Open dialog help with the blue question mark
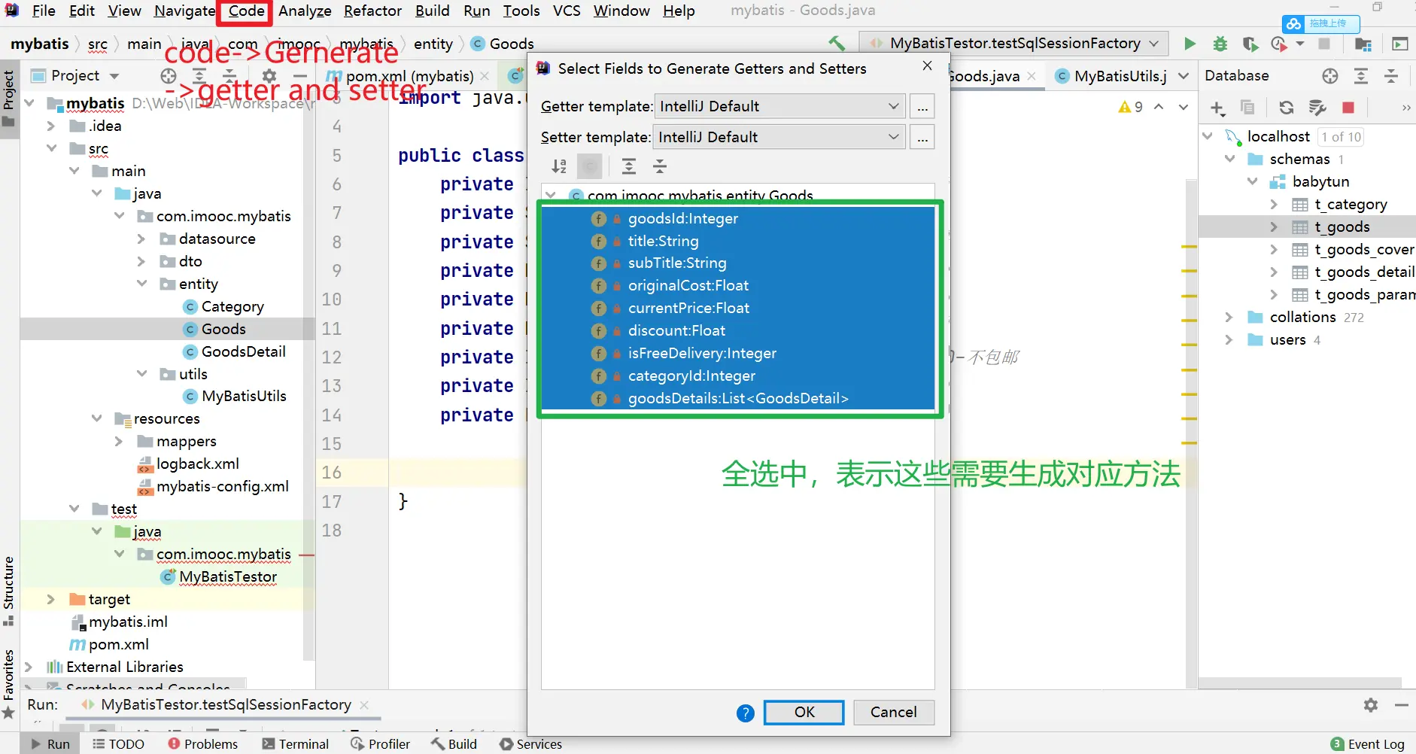The image size is (1416, 754). click(x=745, y=713)
